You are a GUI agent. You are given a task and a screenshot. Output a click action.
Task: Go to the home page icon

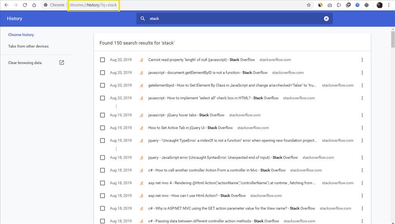(x=34, y=5)
